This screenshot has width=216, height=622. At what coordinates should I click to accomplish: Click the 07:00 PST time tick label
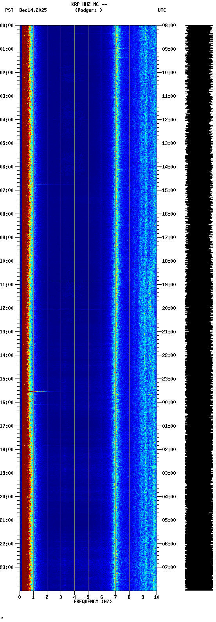7,190
